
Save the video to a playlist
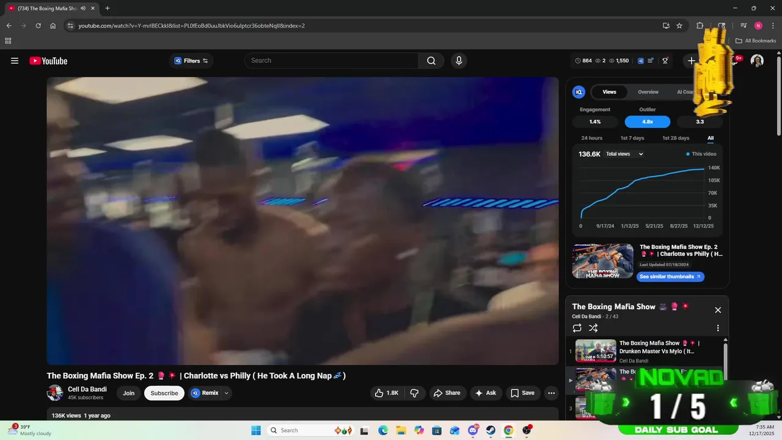tap(522, 393)
